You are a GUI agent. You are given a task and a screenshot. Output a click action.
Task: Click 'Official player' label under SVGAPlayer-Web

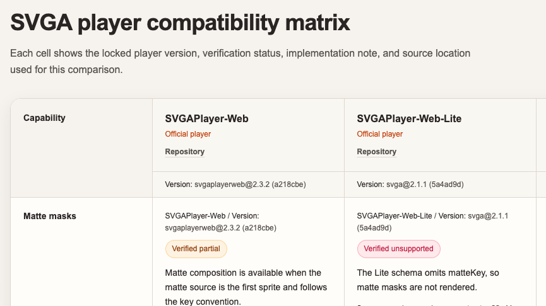point(187,134)
